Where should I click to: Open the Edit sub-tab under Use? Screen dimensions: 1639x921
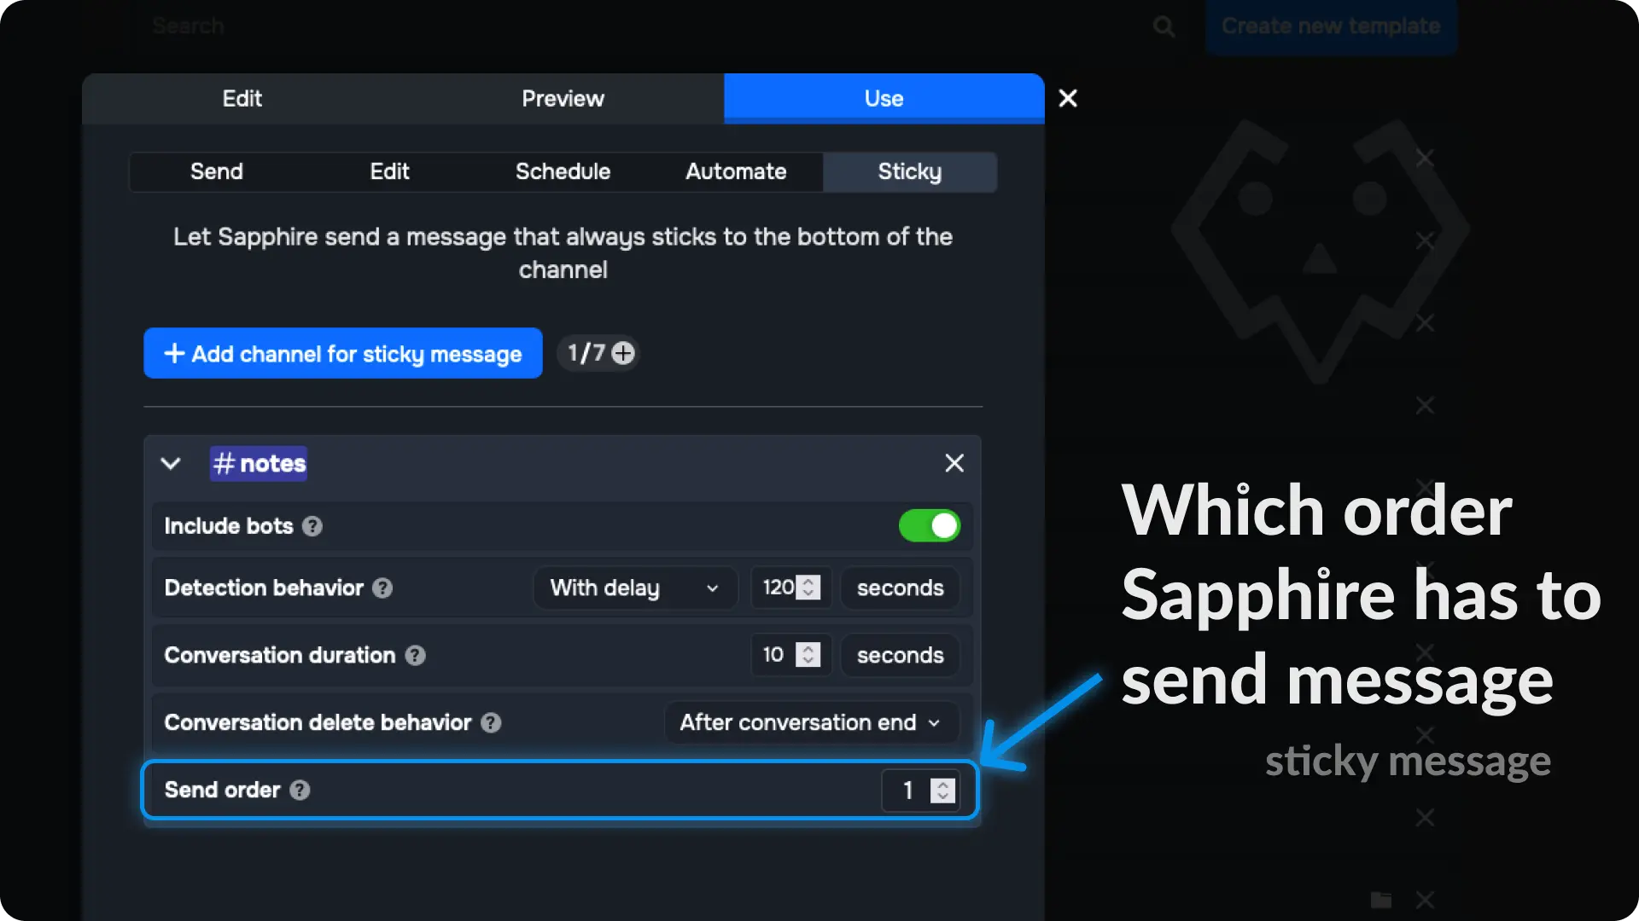(x=389, y=171)
